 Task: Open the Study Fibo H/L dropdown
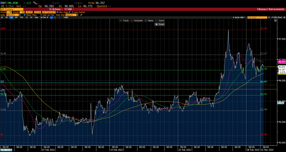click(x=13, y=15)
